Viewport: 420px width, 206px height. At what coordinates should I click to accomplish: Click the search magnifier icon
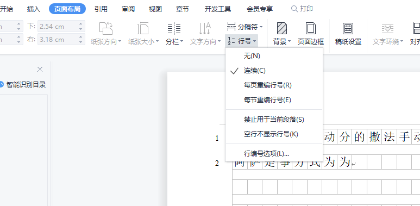coord(294,9)
